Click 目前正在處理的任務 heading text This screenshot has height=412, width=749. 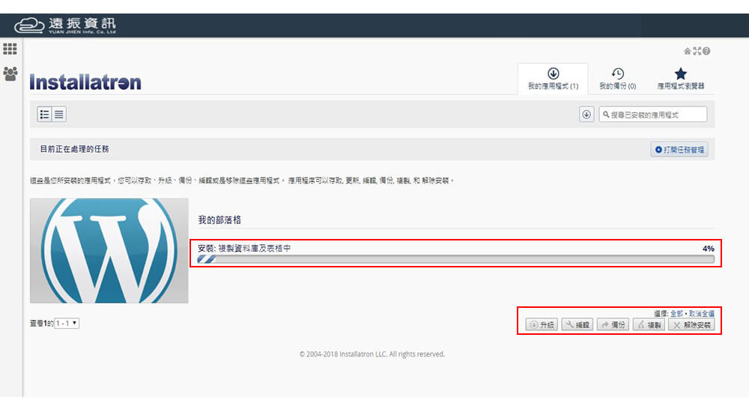tap(74, 149)
